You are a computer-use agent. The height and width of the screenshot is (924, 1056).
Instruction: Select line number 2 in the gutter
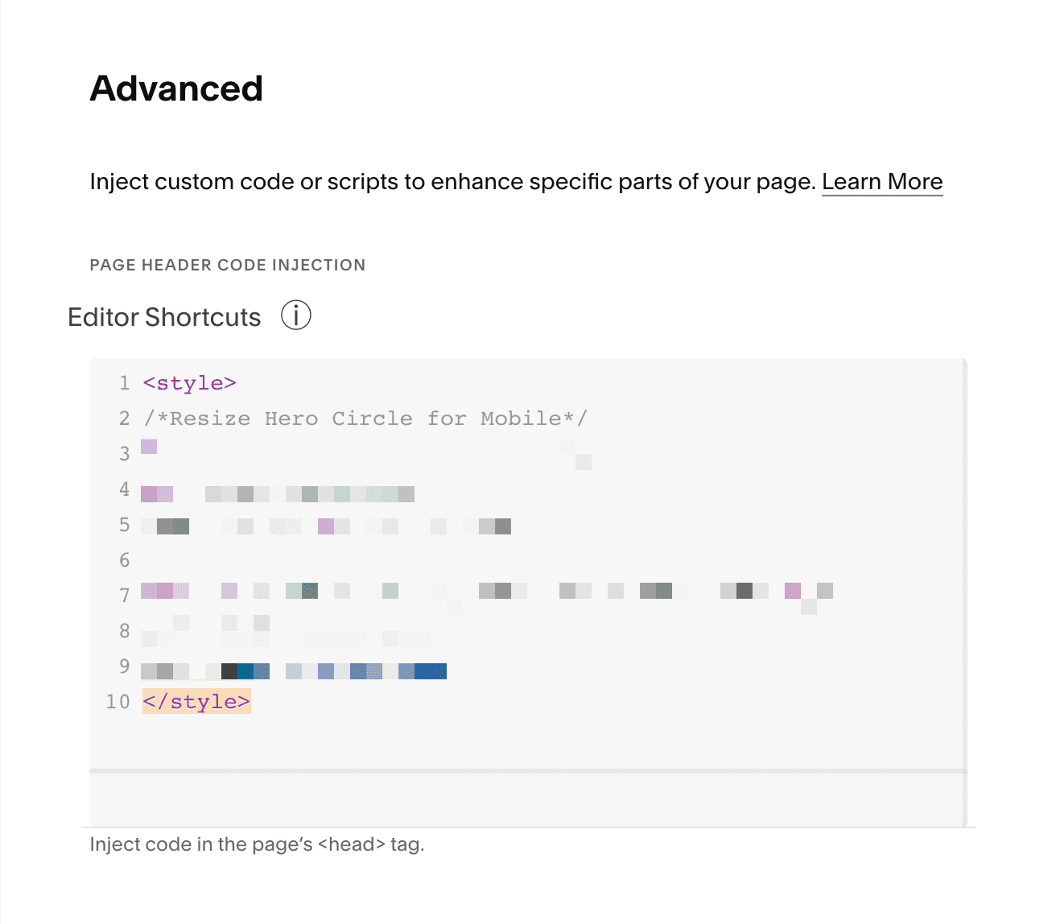point(124,418)
